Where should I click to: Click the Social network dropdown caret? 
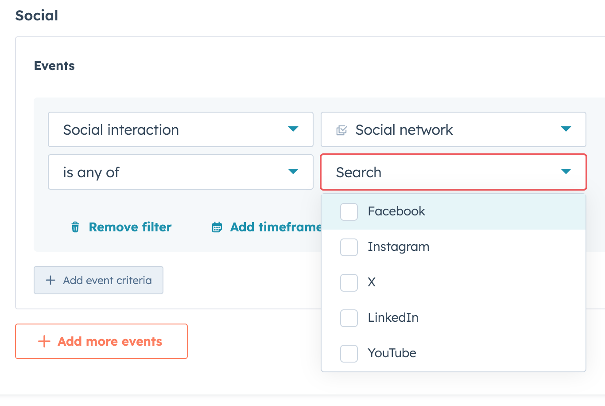pos(566,129)
